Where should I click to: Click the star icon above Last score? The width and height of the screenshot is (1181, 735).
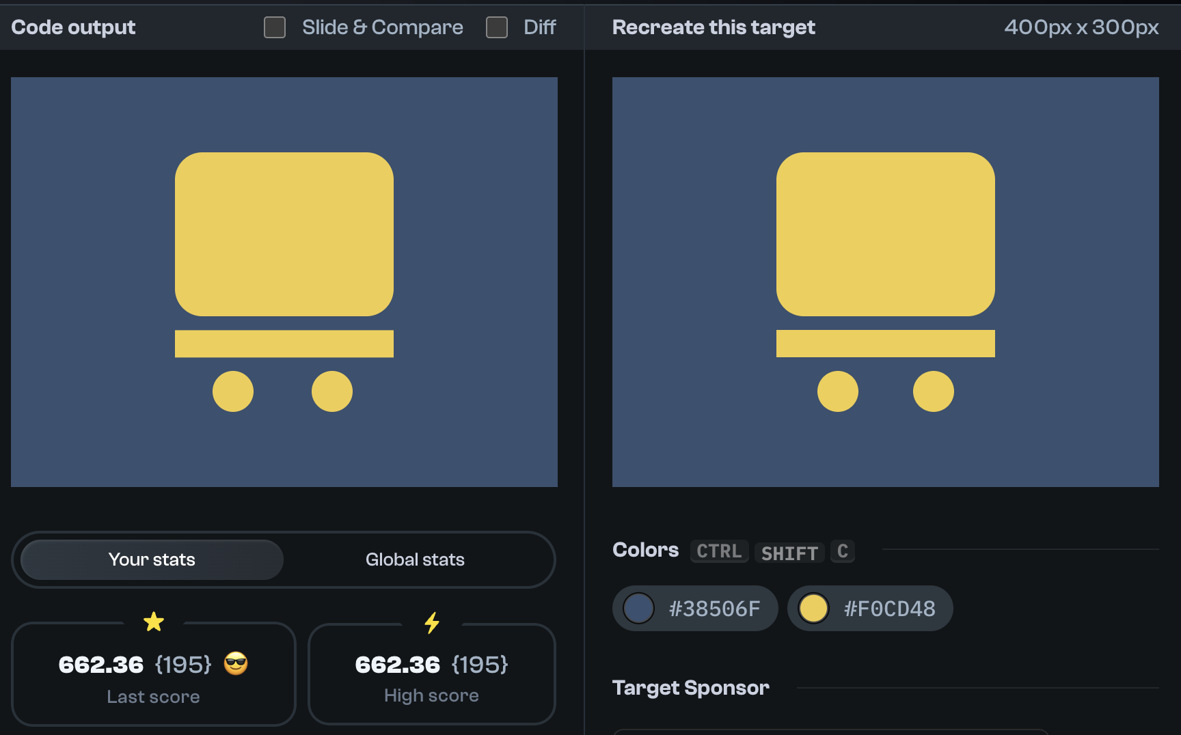click(x=154, y=622)
